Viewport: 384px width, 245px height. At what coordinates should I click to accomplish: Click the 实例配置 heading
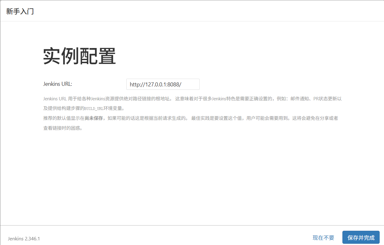79,56
